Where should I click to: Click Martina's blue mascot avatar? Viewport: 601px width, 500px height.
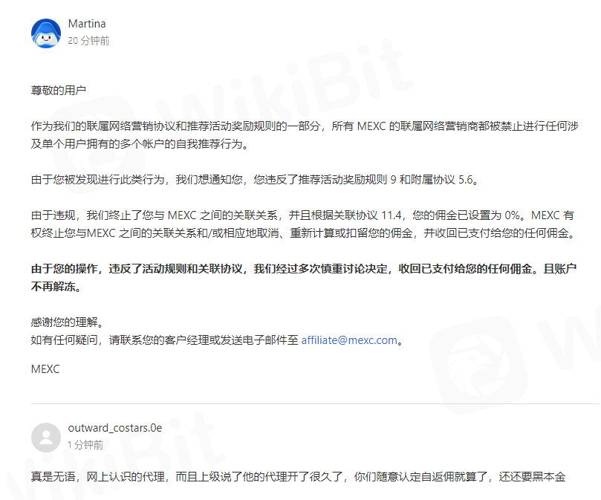46,33
